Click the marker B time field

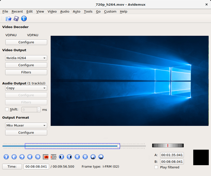(172, 162)
